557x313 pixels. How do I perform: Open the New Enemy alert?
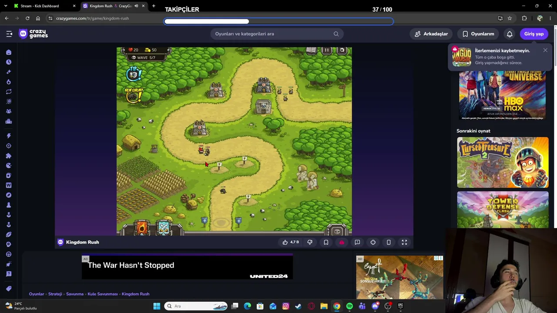(134, 95)
